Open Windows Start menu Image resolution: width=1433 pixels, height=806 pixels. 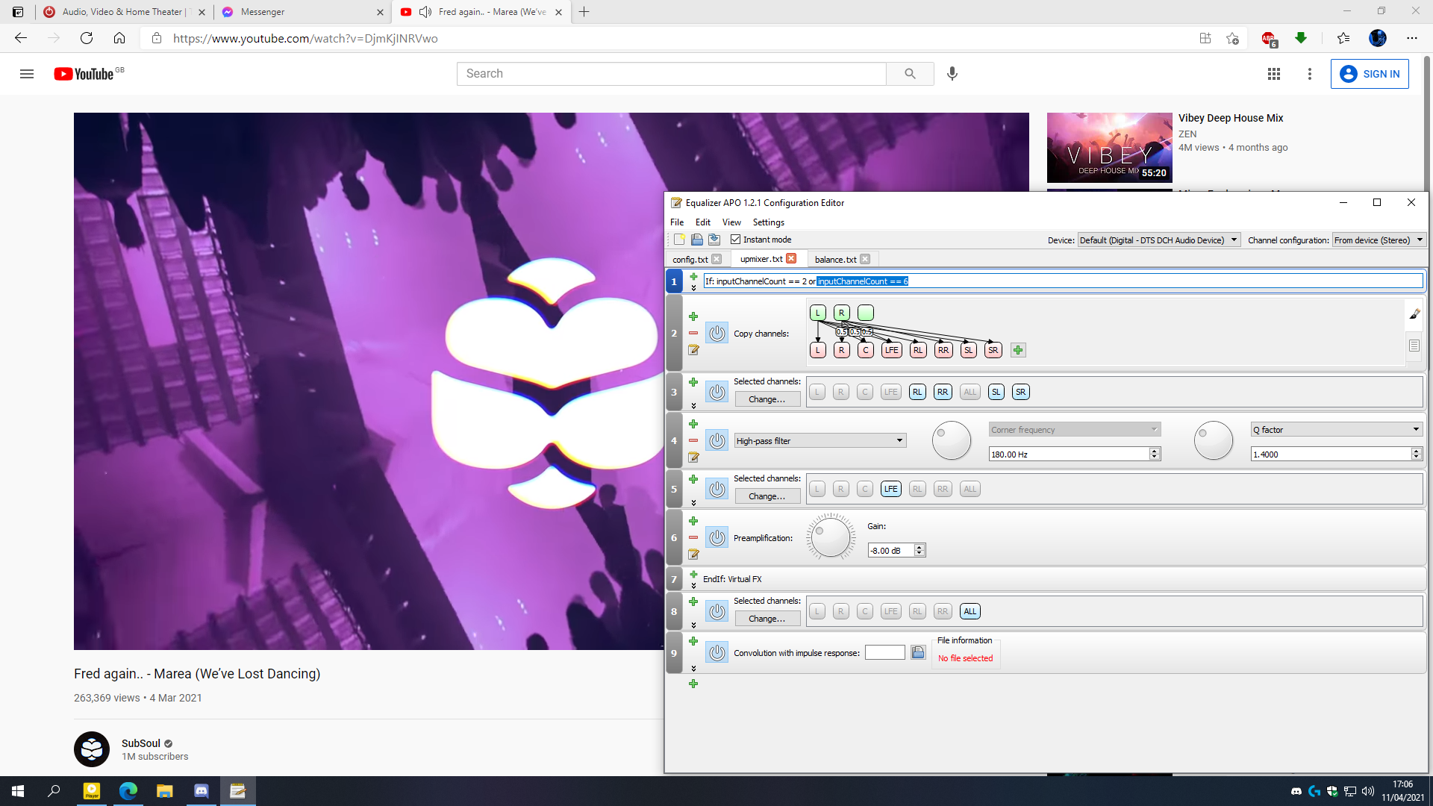18,791
